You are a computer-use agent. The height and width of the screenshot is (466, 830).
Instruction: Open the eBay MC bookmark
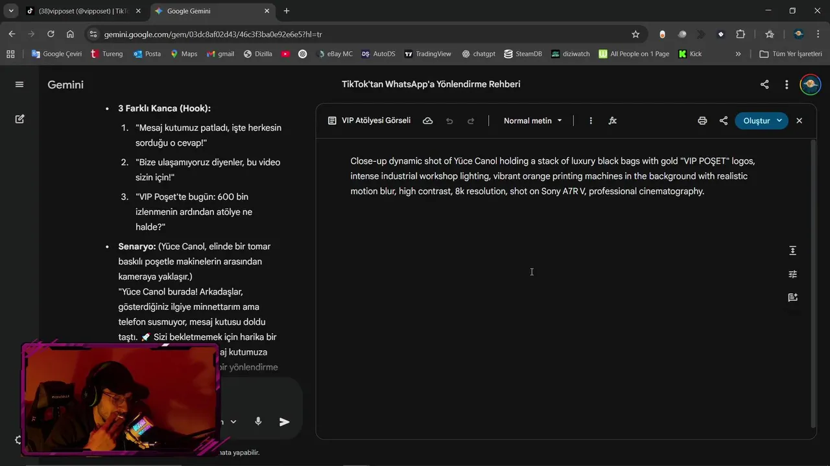pos(334,54)
